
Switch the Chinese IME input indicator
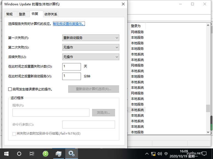(166, 154)
